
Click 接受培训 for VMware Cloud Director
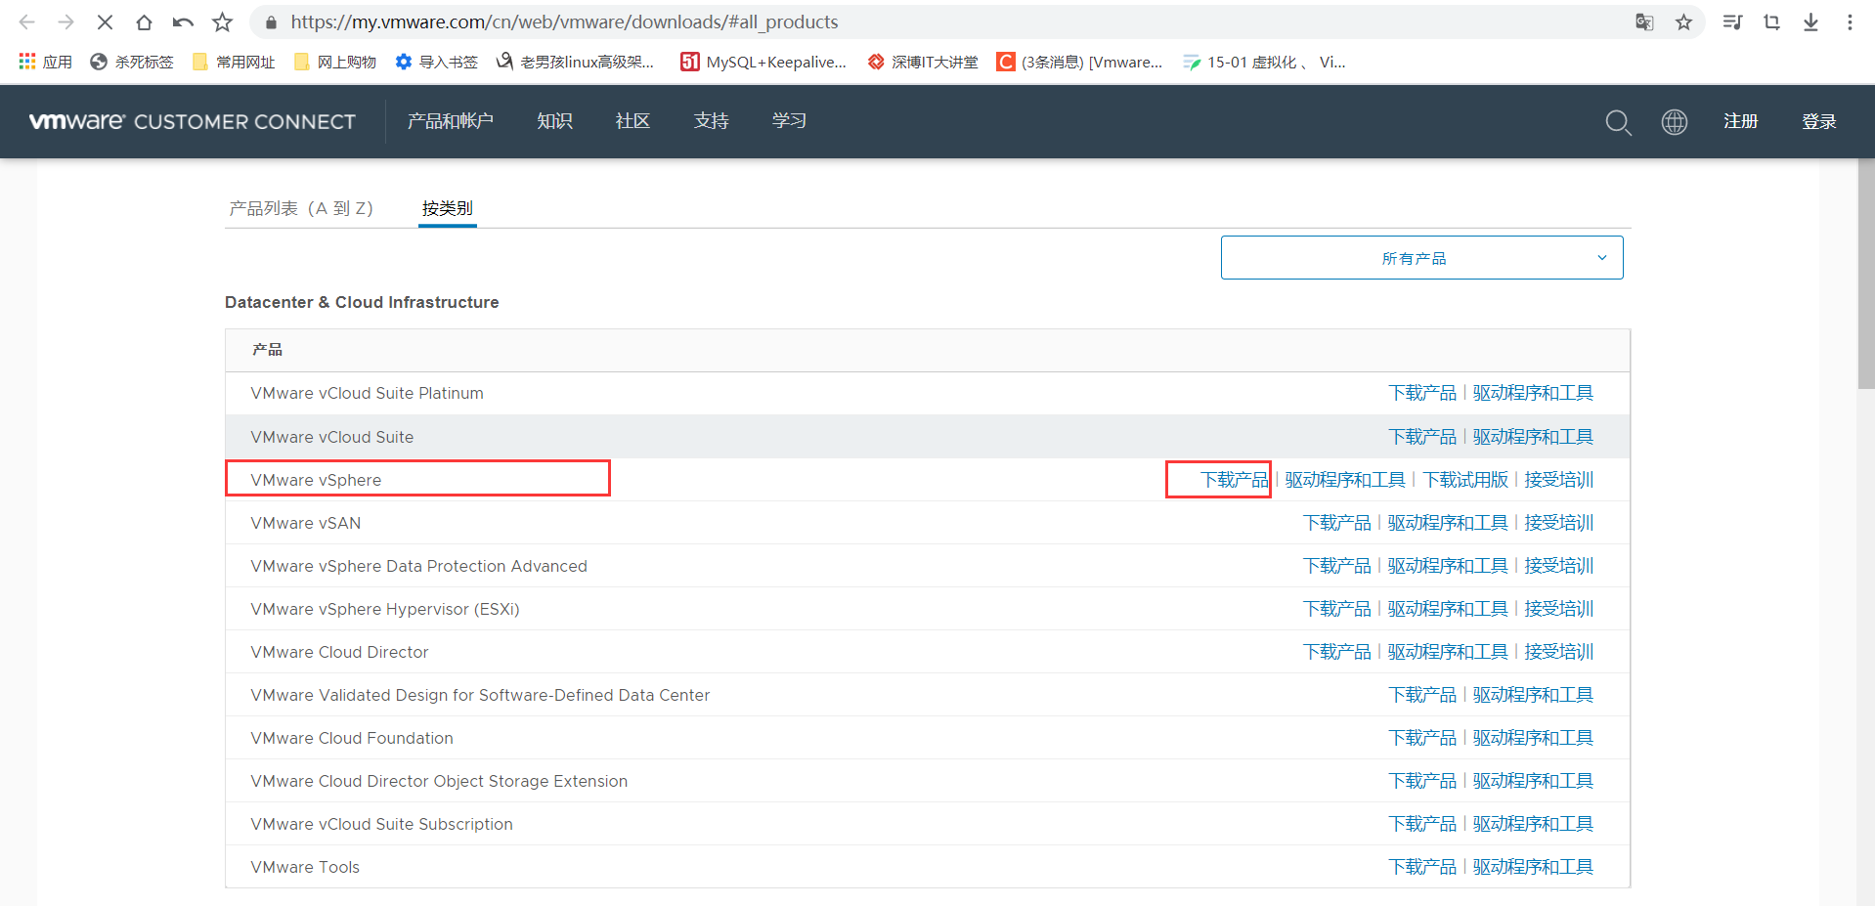pyautogui.click(x=1559, y=652)
